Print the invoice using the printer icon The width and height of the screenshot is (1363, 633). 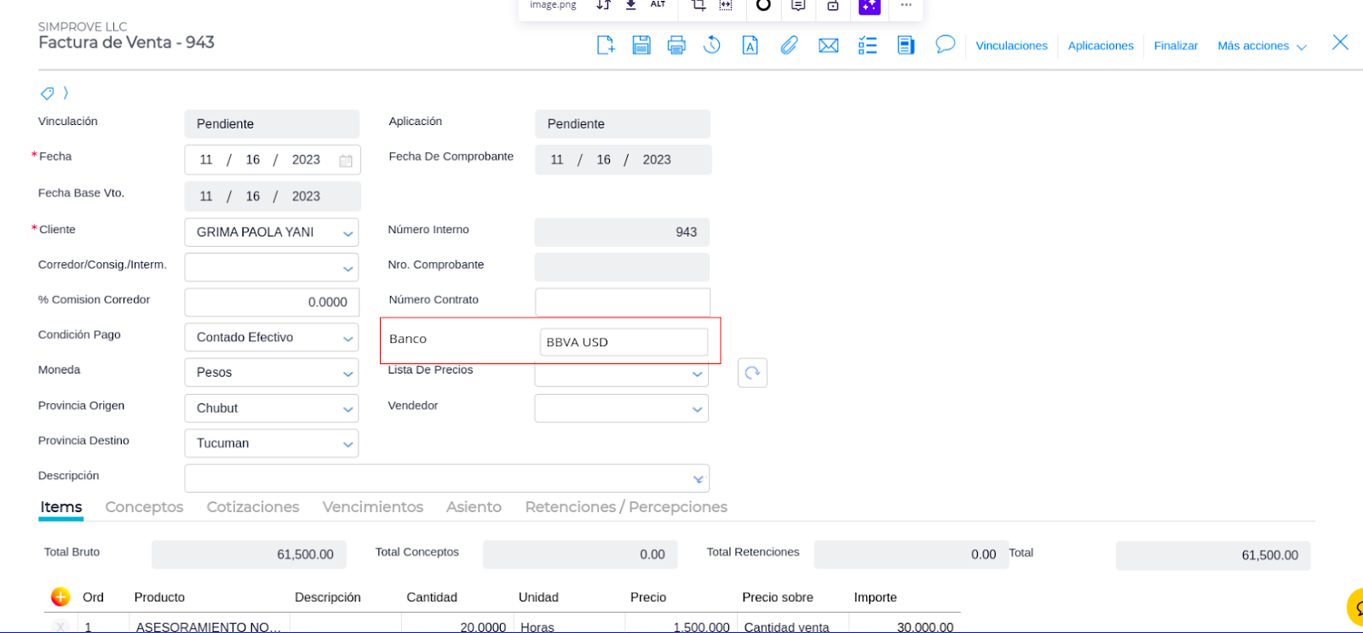(x=676, y=45)
